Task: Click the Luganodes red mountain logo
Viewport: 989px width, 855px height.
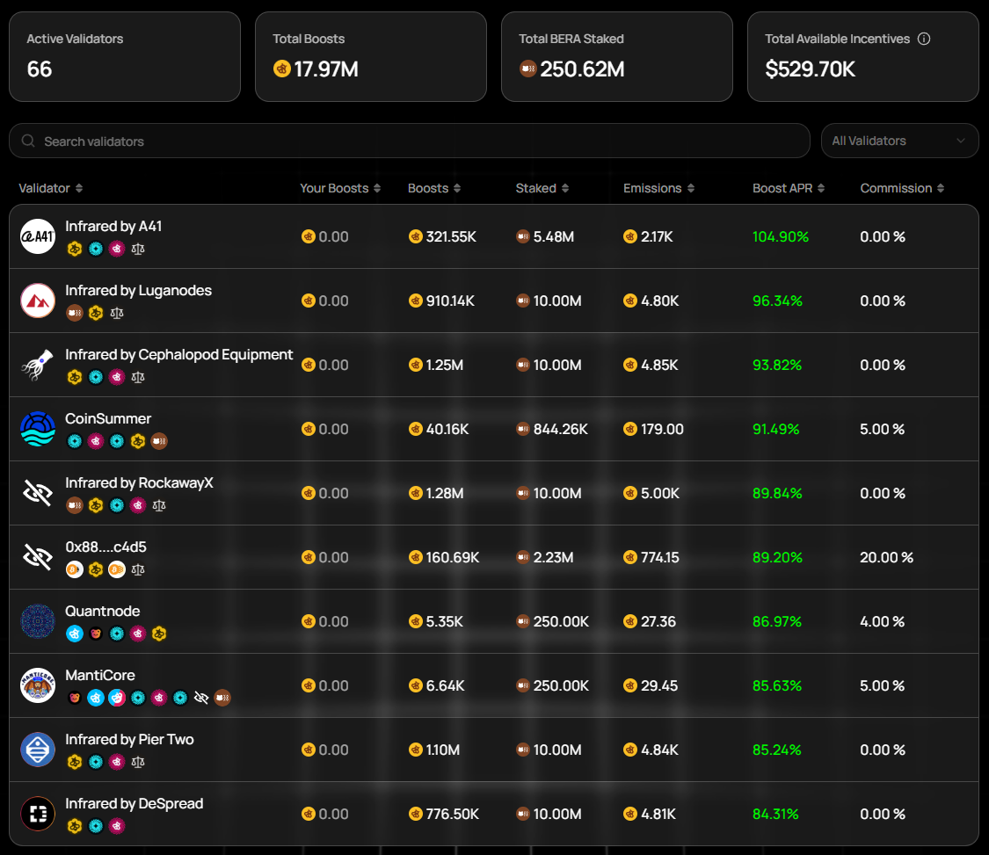Action: click(38, 301)
